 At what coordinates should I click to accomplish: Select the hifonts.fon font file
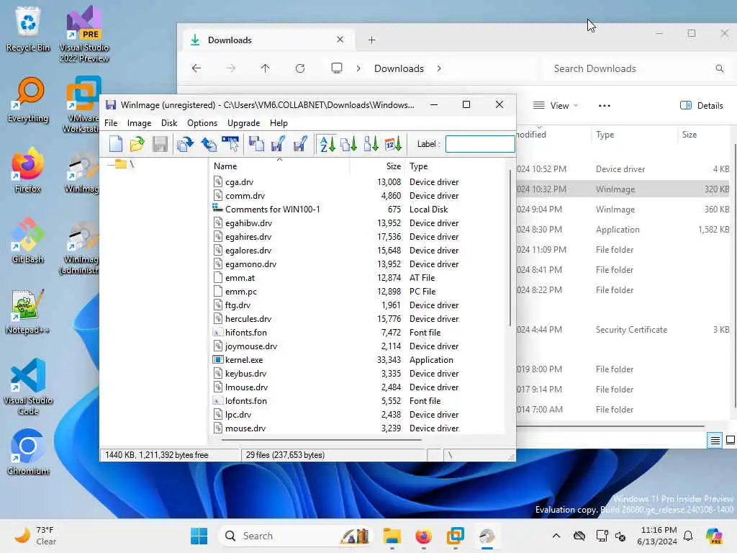[x=246, y=333]
